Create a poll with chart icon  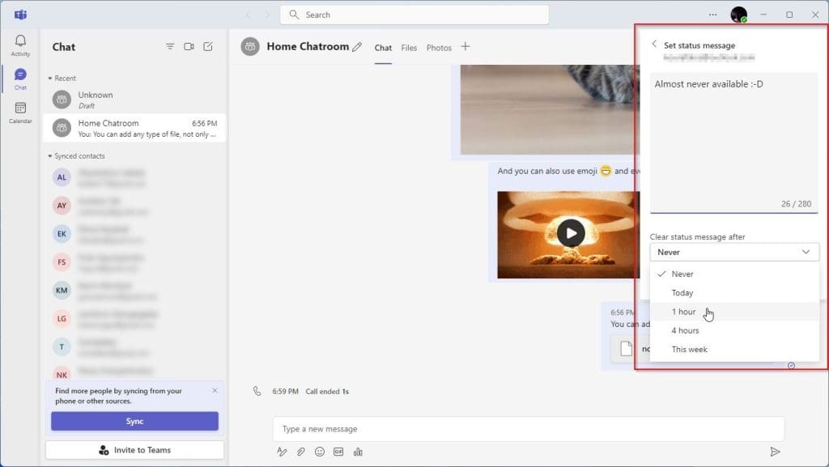click(x=358, y=452)
